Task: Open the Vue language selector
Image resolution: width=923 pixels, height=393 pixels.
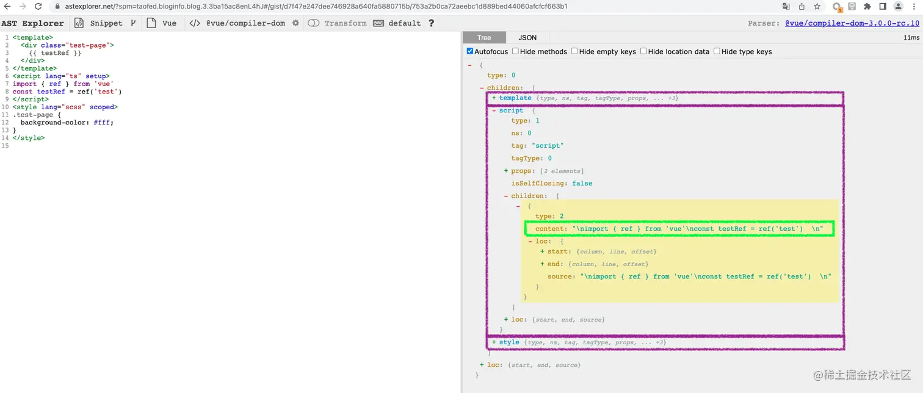Action: [162, 23]
